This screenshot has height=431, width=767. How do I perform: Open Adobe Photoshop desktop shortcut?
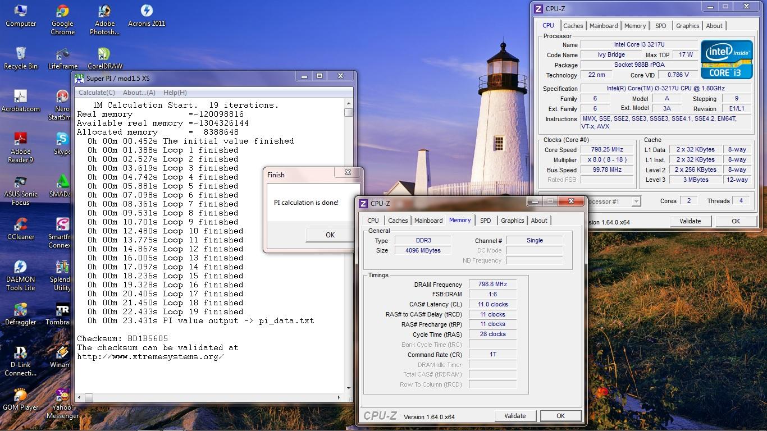pyautogui.click(x=104, y=20)
